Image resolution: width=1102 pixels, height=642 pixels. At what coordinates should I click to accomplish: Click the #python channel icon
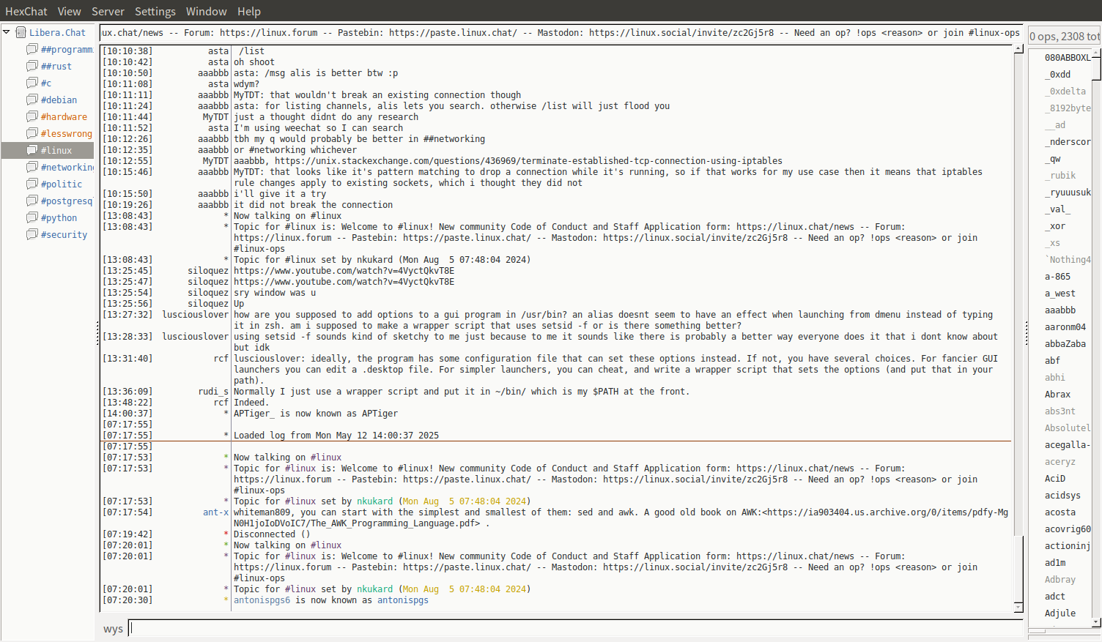pos(32,217)
